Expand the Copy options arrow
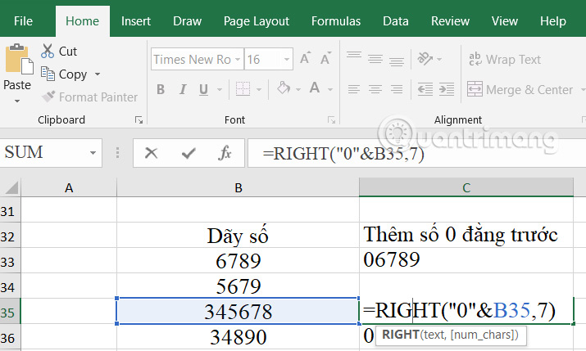The width and height of the screenshot is (586, 351). coord(98,74)
